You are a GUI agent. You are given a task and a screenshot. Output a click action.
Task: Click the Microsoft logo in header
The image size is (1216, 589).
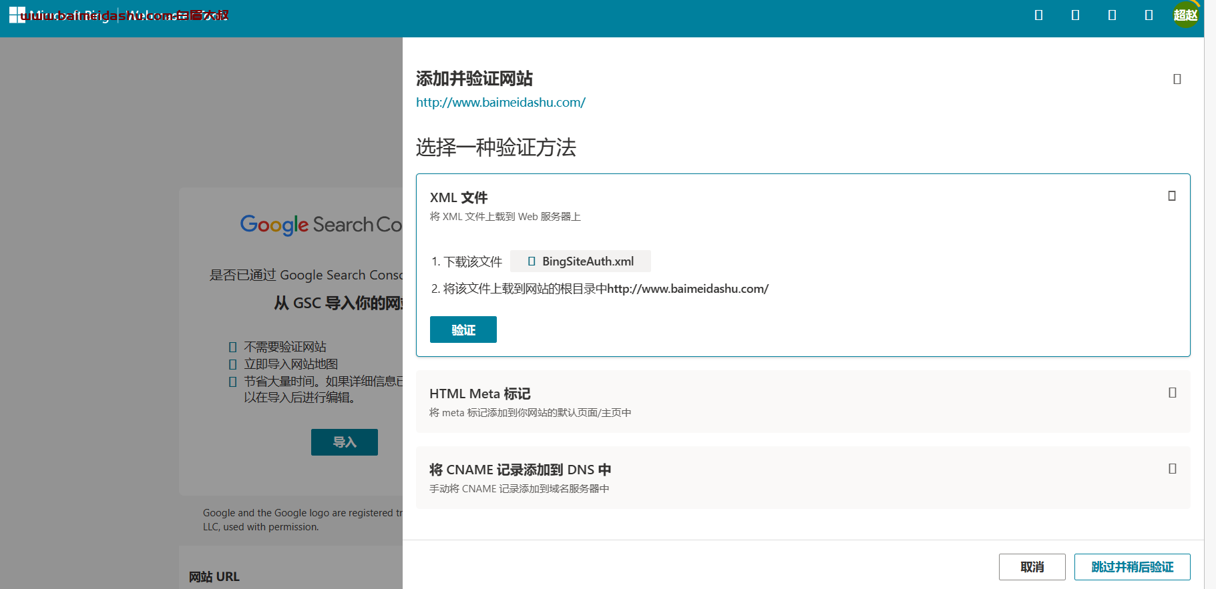[17, 15]
